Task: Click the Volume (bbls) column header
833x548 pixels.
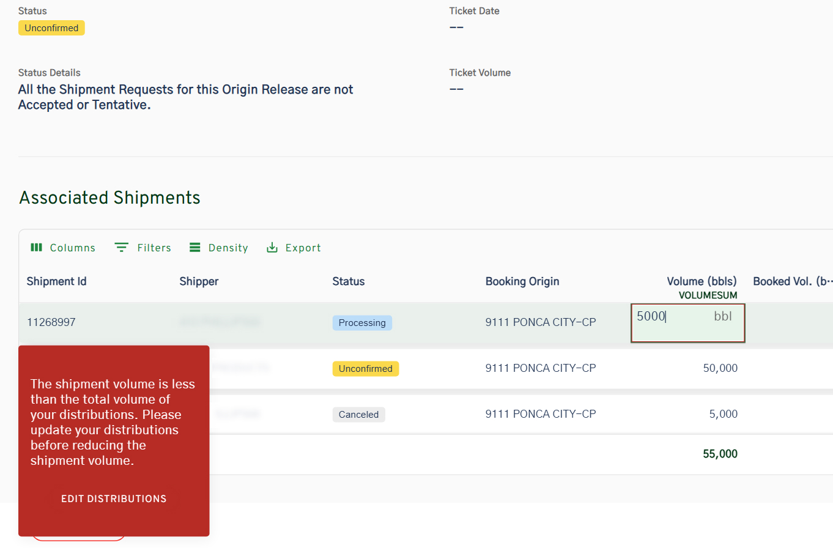Action: click(x=702, y=281)
